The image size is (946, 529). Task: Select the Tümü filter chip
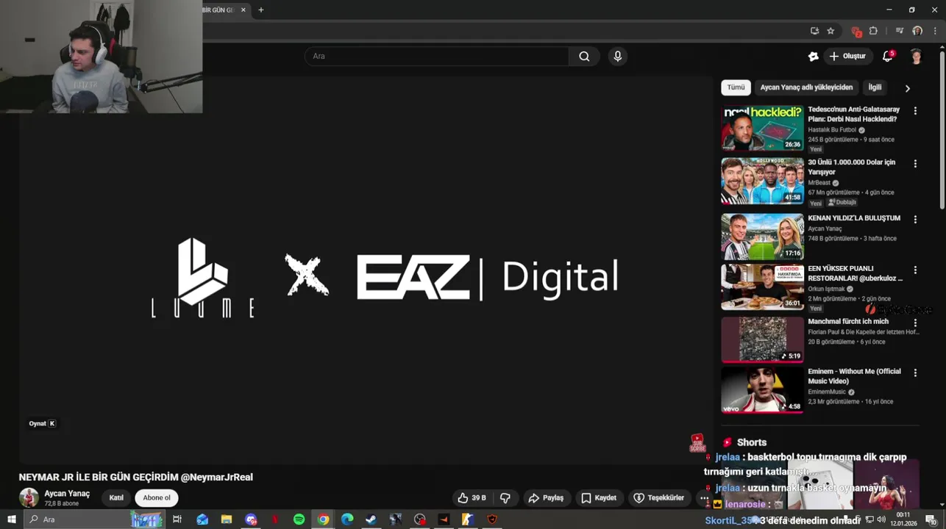736,87
